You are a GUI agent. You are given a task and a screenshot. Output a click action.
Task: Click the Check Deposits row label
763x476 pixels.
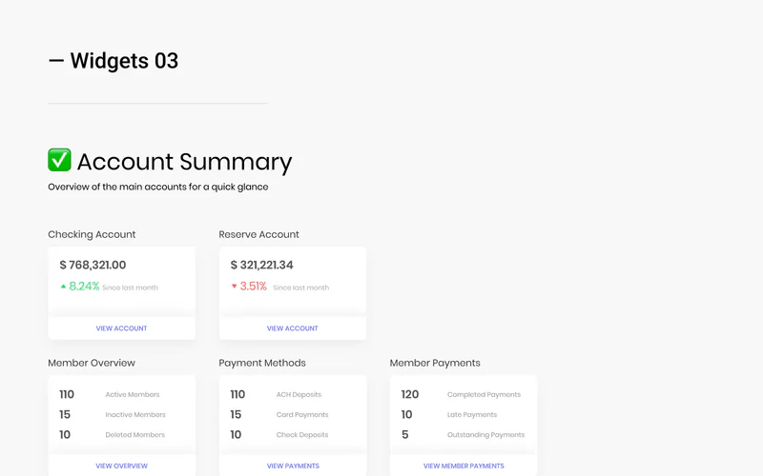[302, 435]
